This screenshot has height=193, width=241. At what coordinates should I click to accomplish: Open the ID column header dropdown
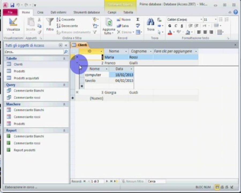pyautogui.click(x=101, y=51)
